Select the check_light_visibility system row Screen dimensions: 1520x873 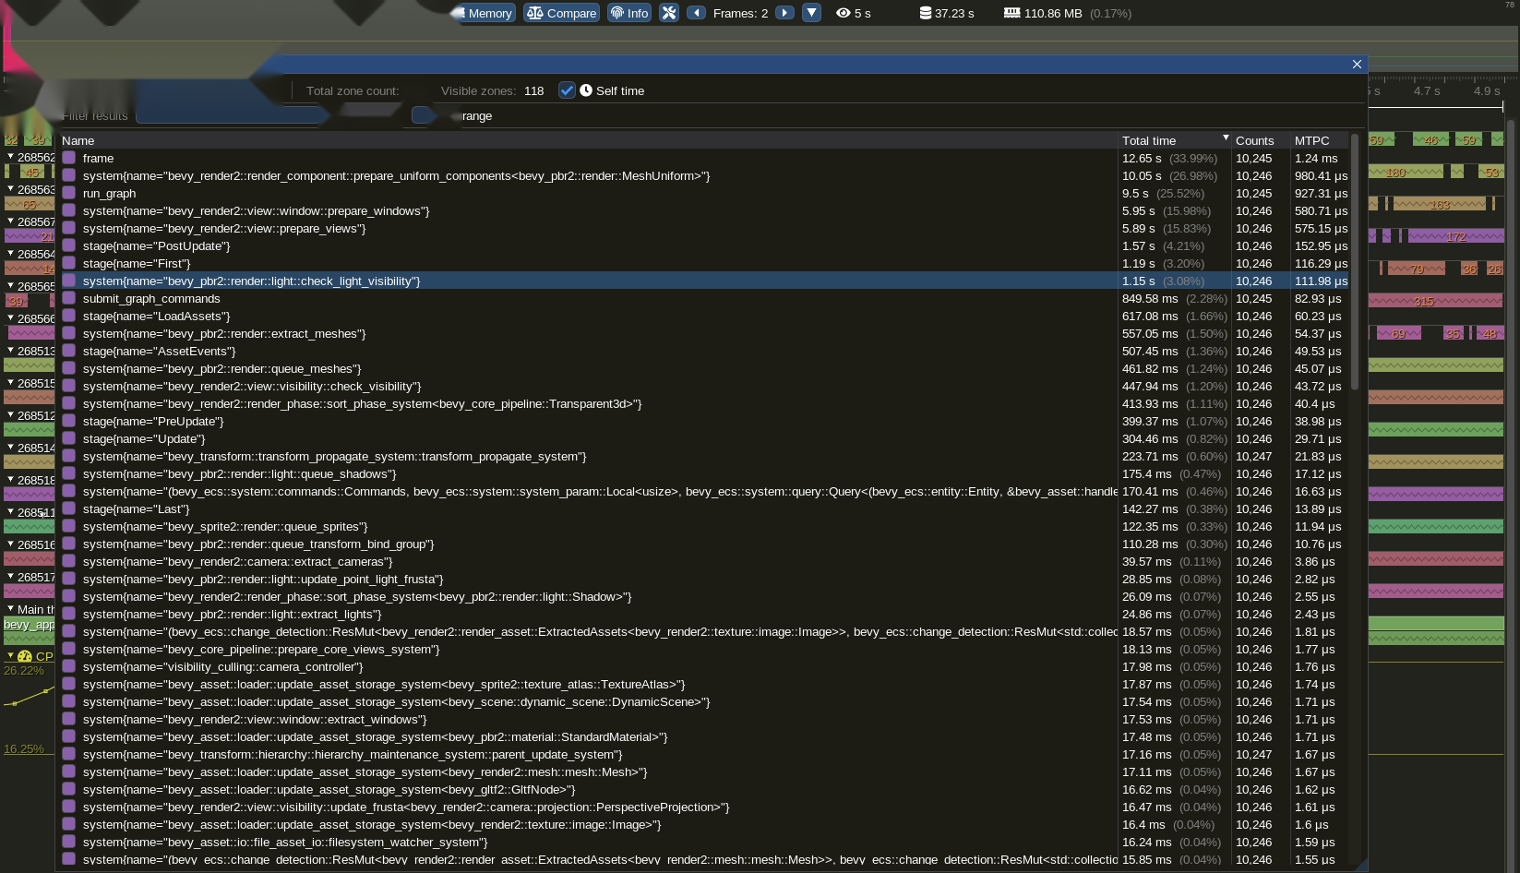[705, 281]
